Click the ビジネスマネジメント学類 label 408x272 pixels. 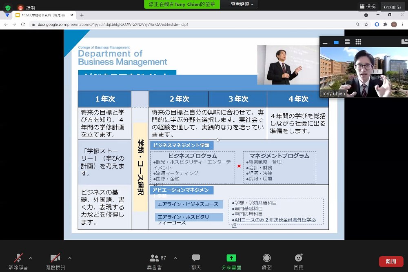coord(182,145)
